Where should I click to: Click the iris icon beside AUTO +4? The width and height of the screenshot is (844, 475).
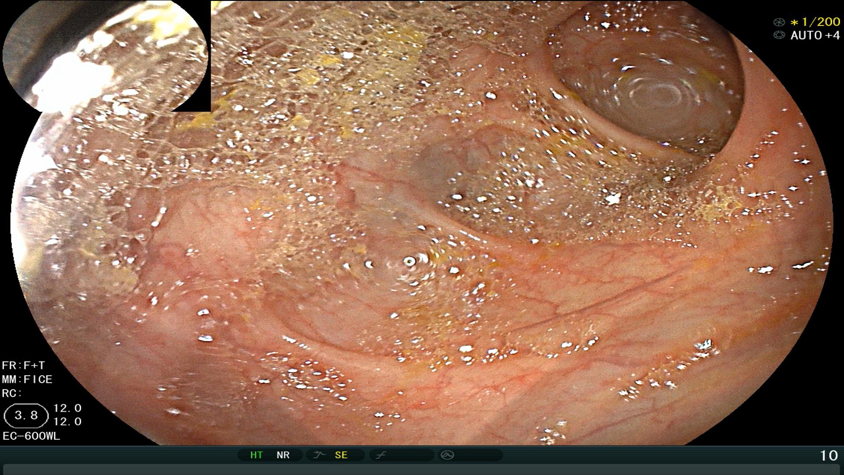click(779, 35)
